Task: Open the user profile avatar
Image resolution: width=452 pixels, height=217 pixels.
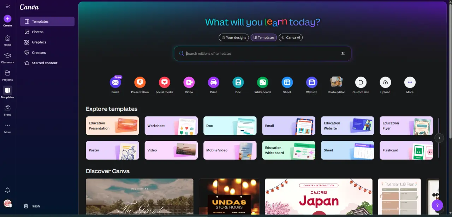Action: (7, 204)
